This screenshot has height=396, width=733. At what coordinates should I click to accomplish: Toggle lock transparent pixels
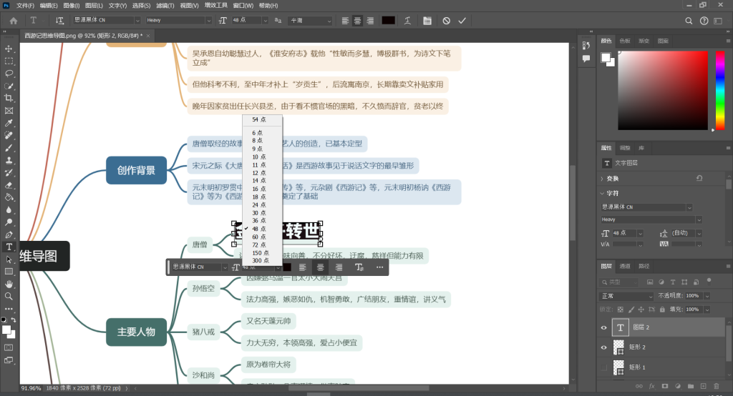click(621, 309)
